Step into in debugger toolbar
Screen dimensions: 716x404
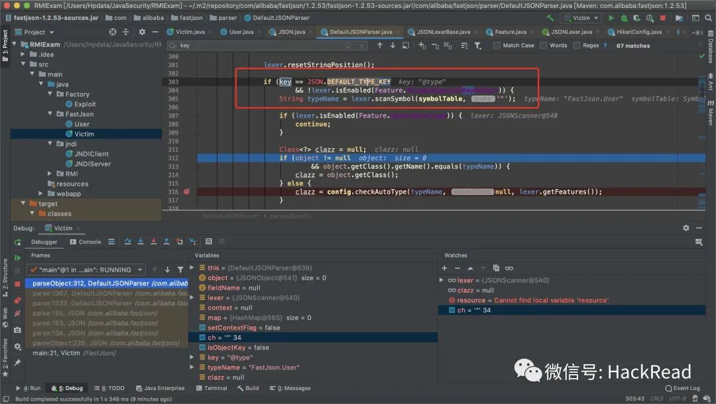point(141,241)
